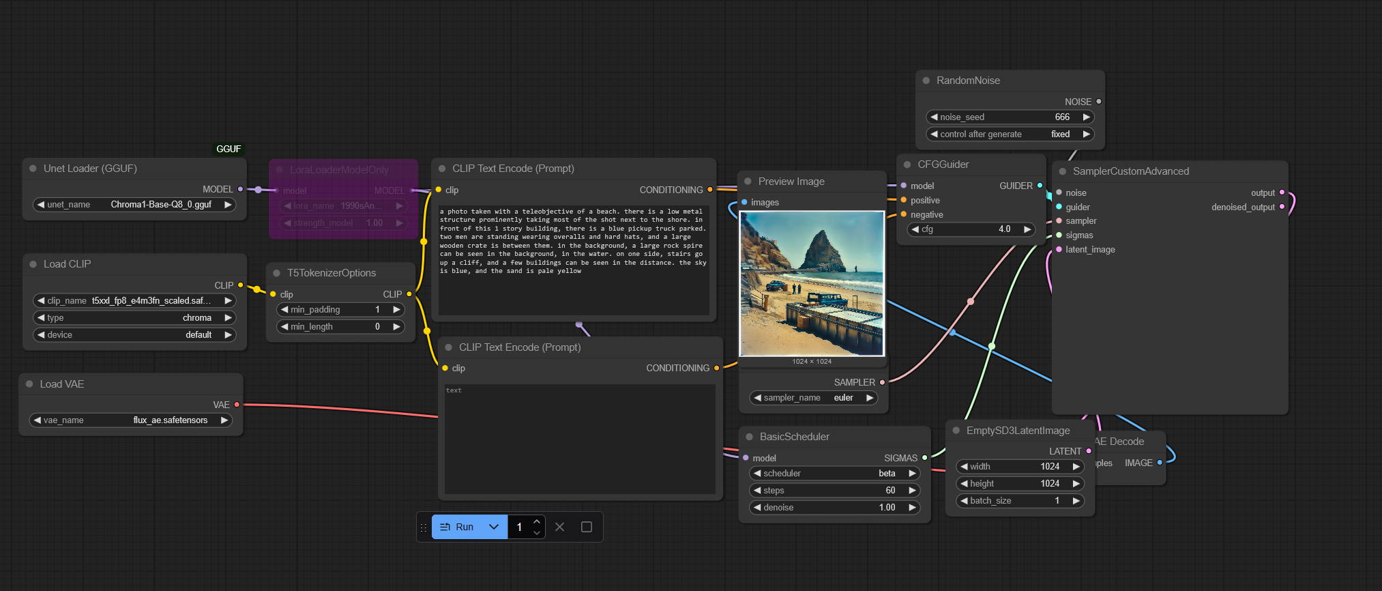Click the left arrow of width field
This screenshot has width=1382, height=591.
[964, 467]
